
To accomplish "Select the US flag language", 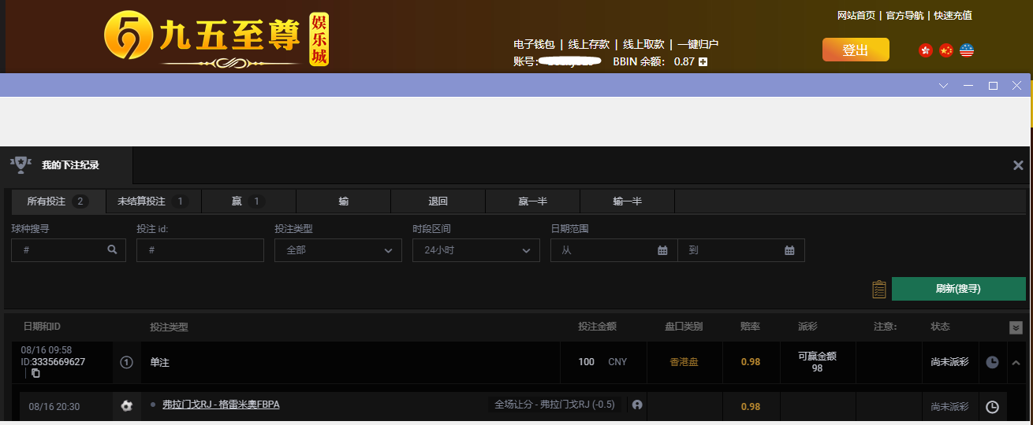I will [x=967, y=50].
